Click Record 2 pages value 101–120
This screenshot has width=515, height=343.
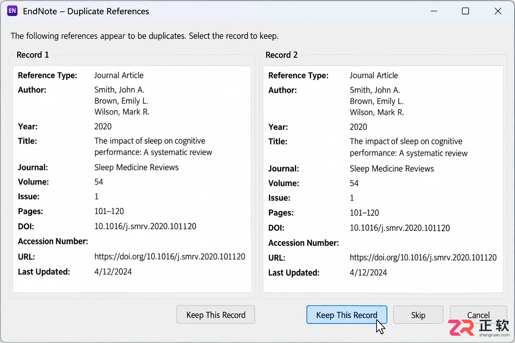click(x=364, y=213)
